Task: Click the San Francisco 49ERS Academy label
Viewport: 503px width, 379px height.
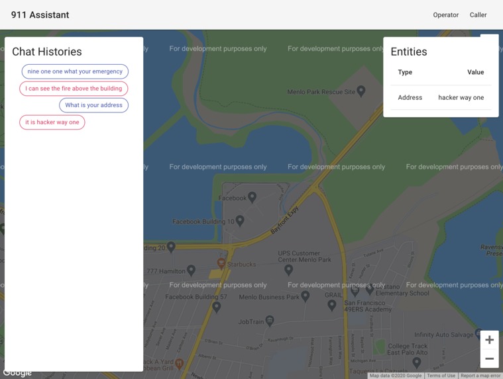Action: click(368, 306)
